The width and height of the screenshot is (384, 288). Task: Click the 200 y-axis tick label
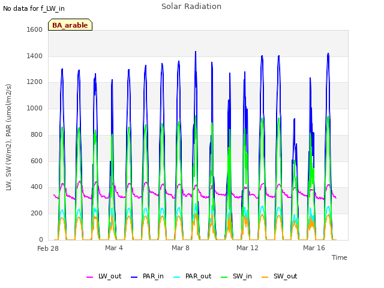click(x=37, y=214)
